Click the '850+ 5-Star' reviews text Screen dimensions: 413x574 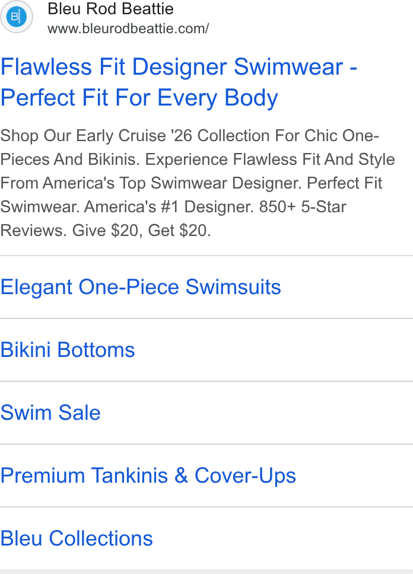point(302,207)
